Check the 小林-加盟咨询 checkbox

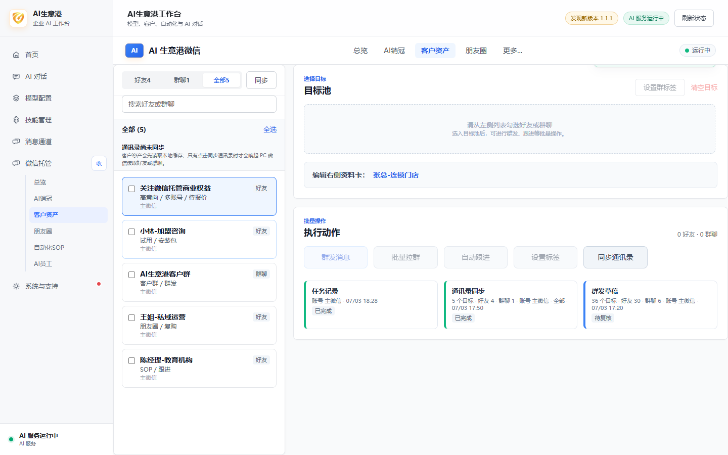click(131, 232)
